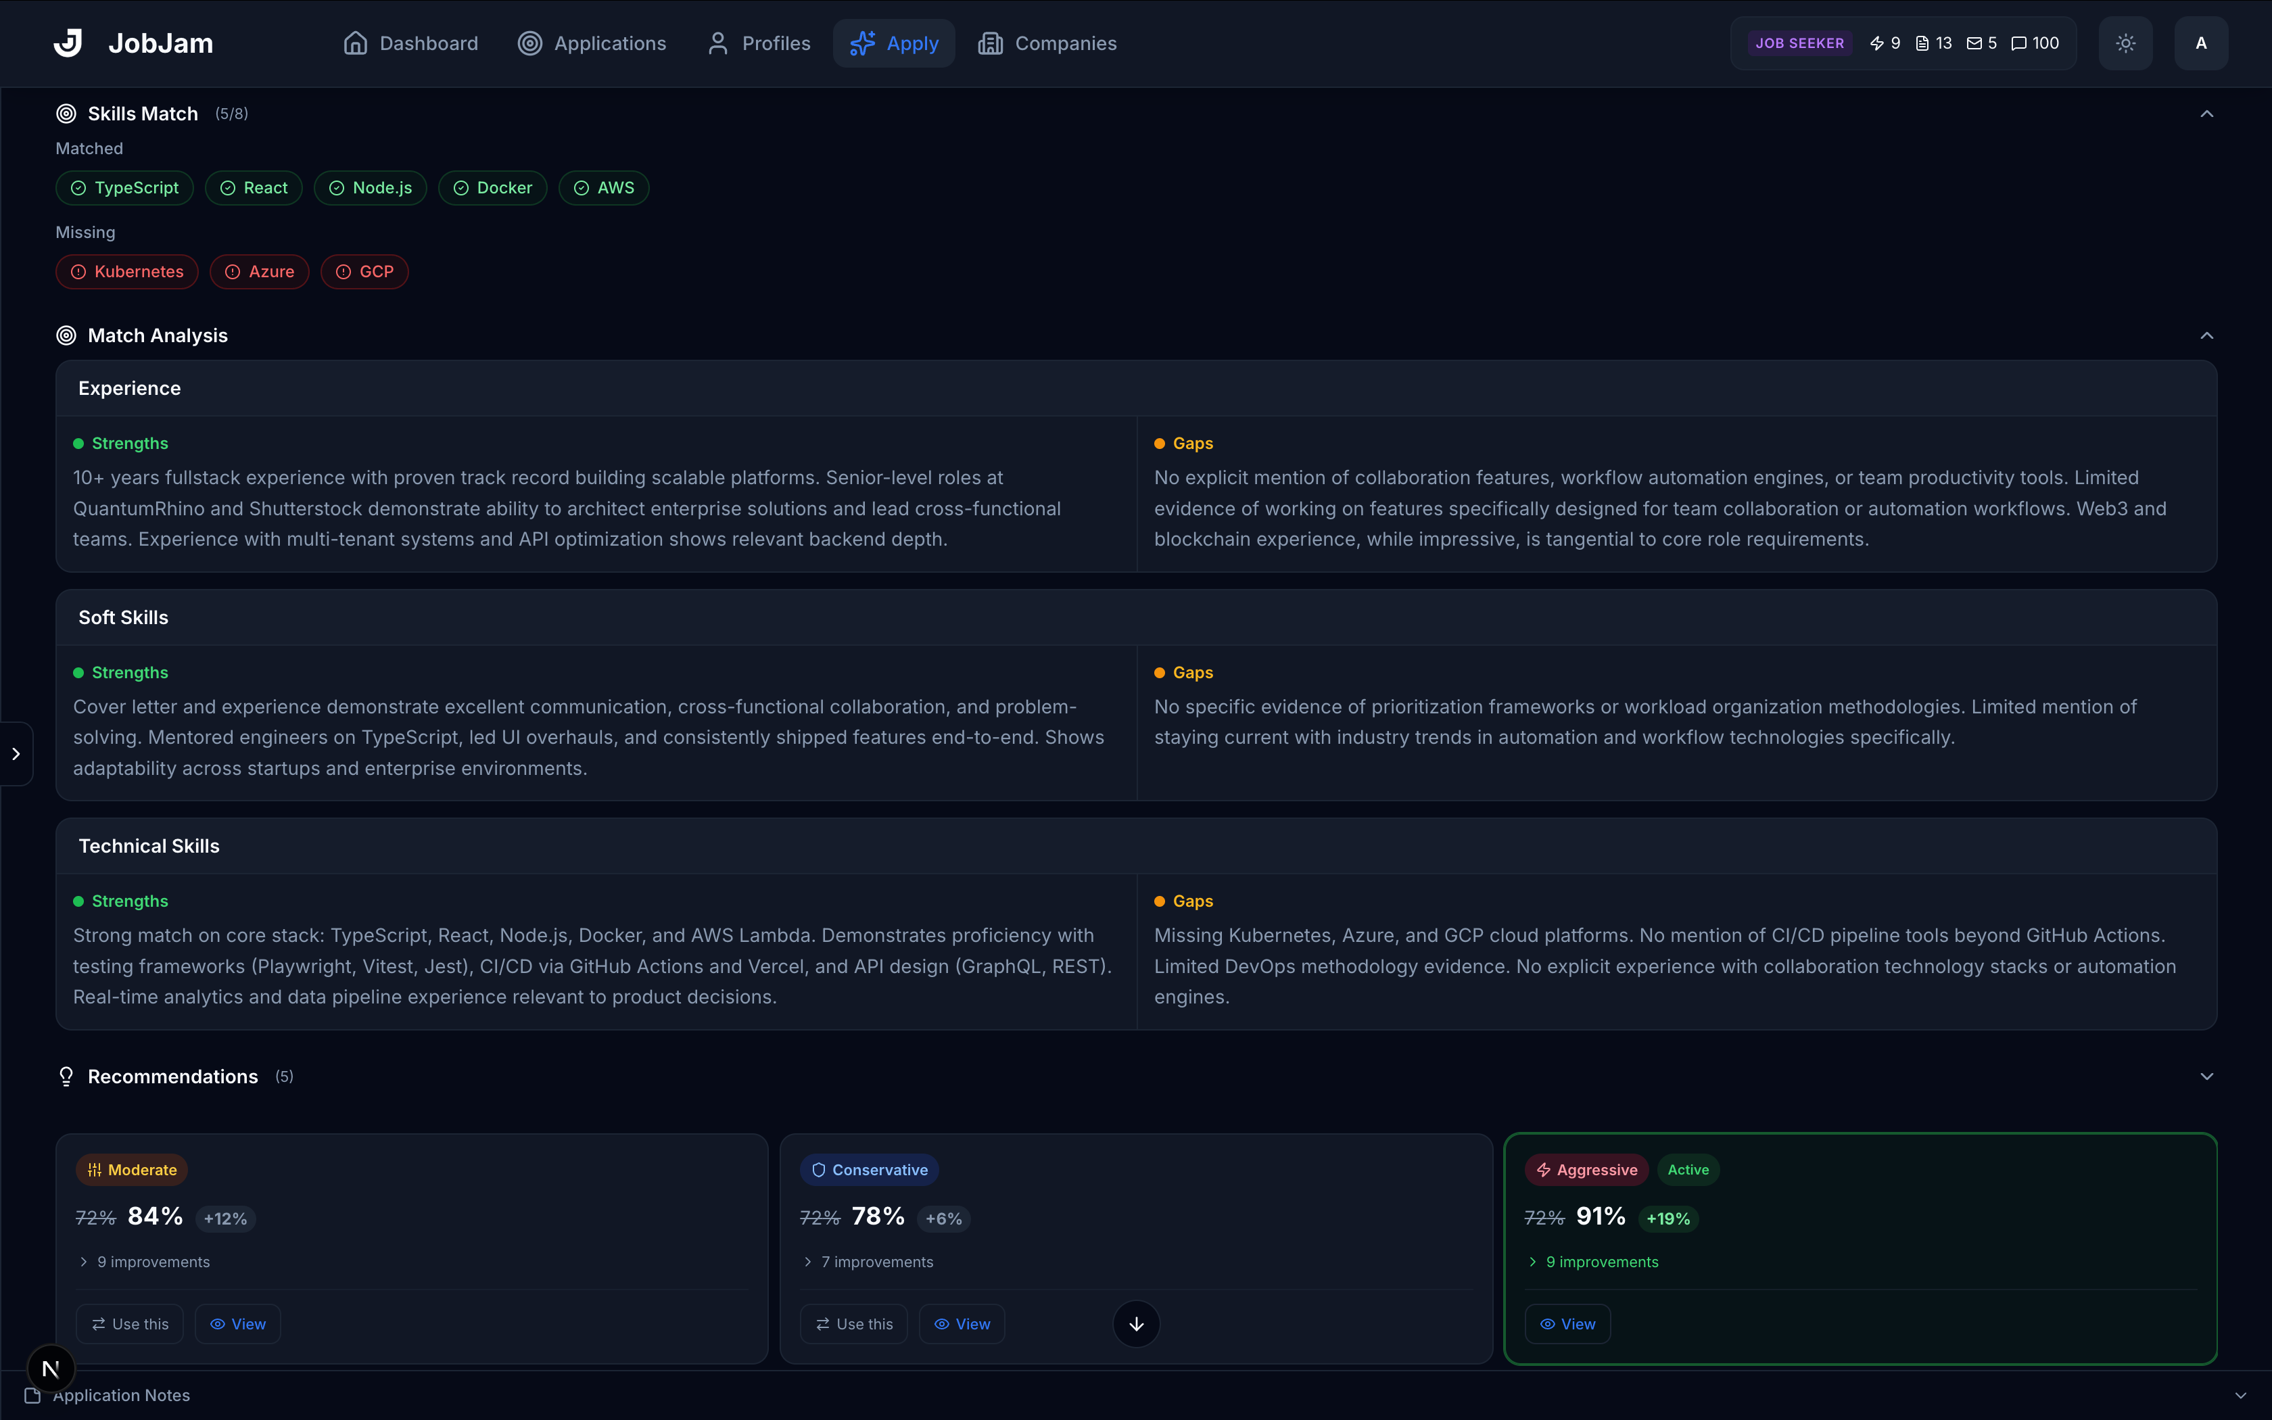Collapse the Skills Match section

(2206, 114)
